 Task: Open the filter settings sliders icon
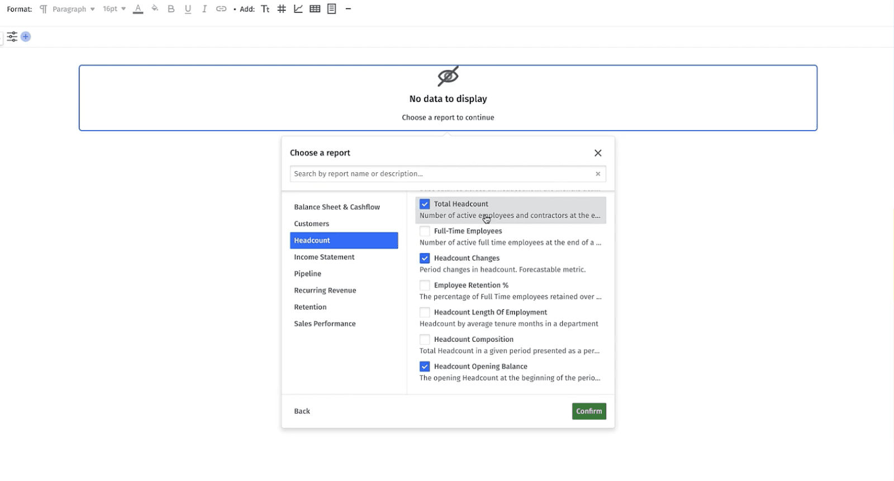click(x=12, y=37)
